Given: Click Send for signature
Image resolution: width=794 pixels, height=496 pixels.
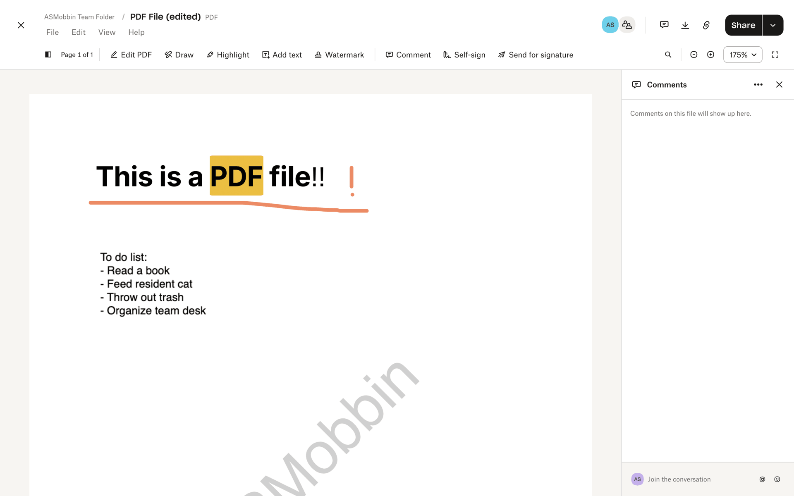Looking at the screenshot, I should coord(536,55).
